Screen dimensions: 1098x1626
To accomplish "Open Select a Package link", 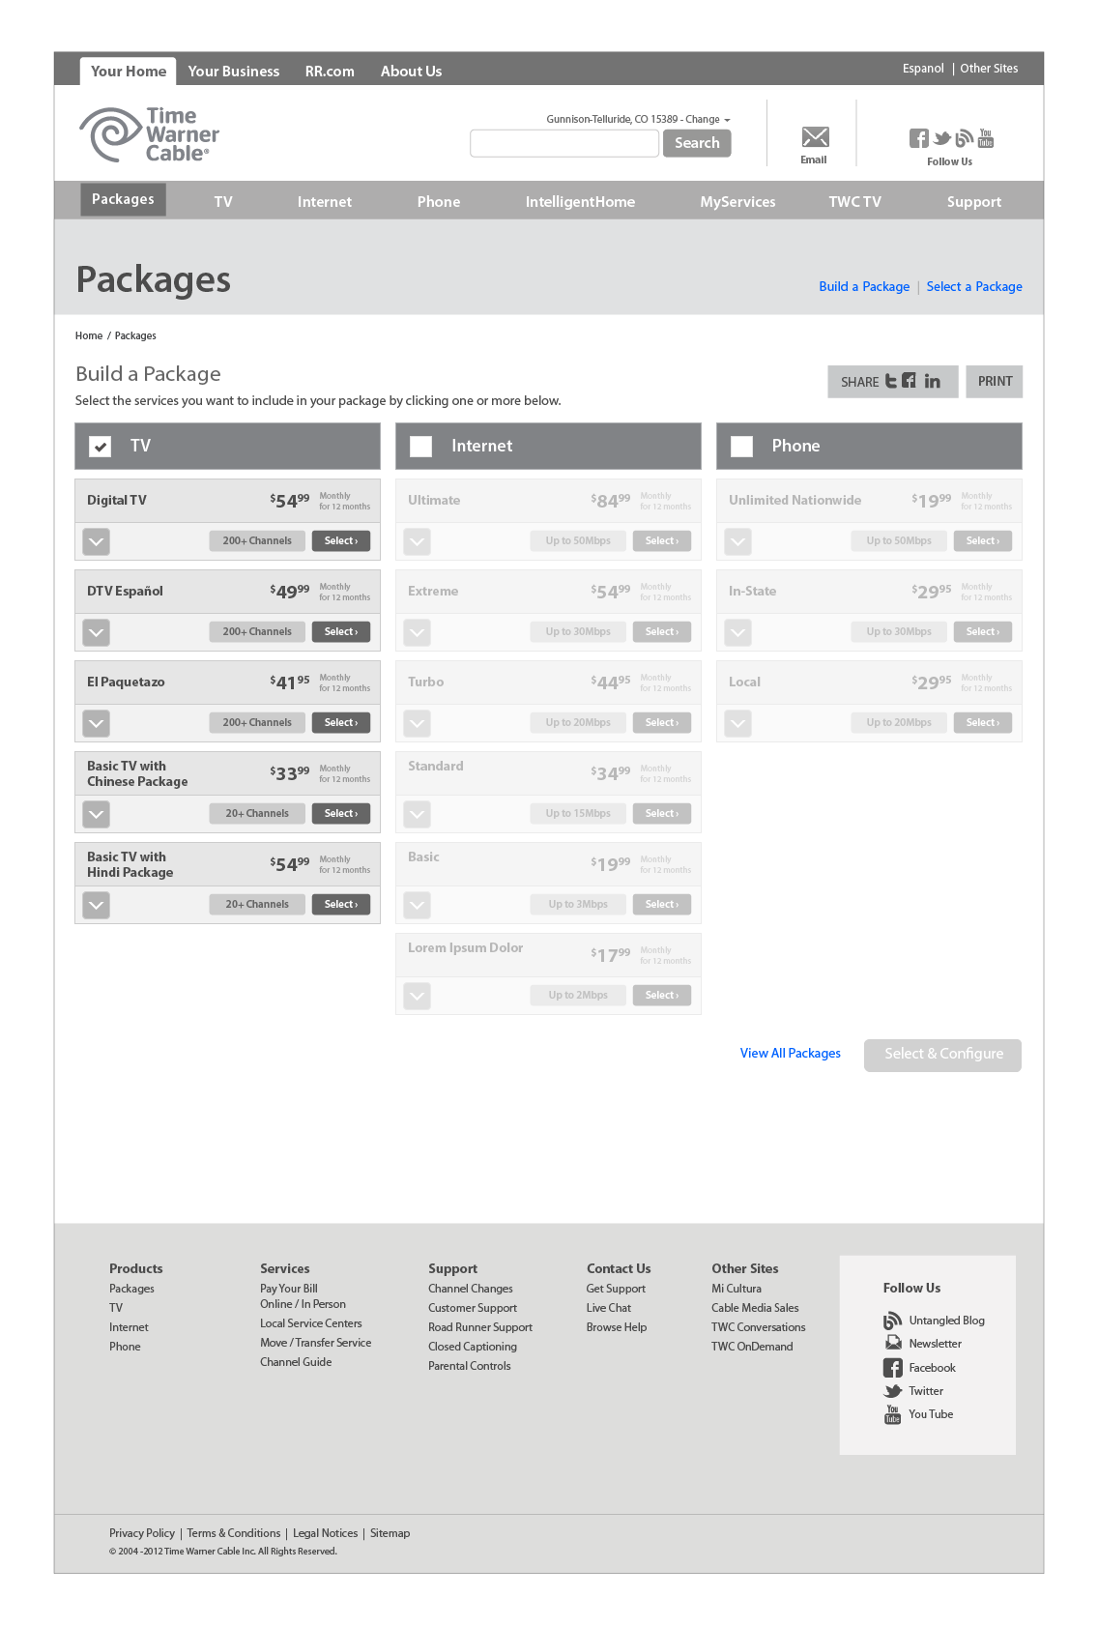I will [x=974, y=286].
